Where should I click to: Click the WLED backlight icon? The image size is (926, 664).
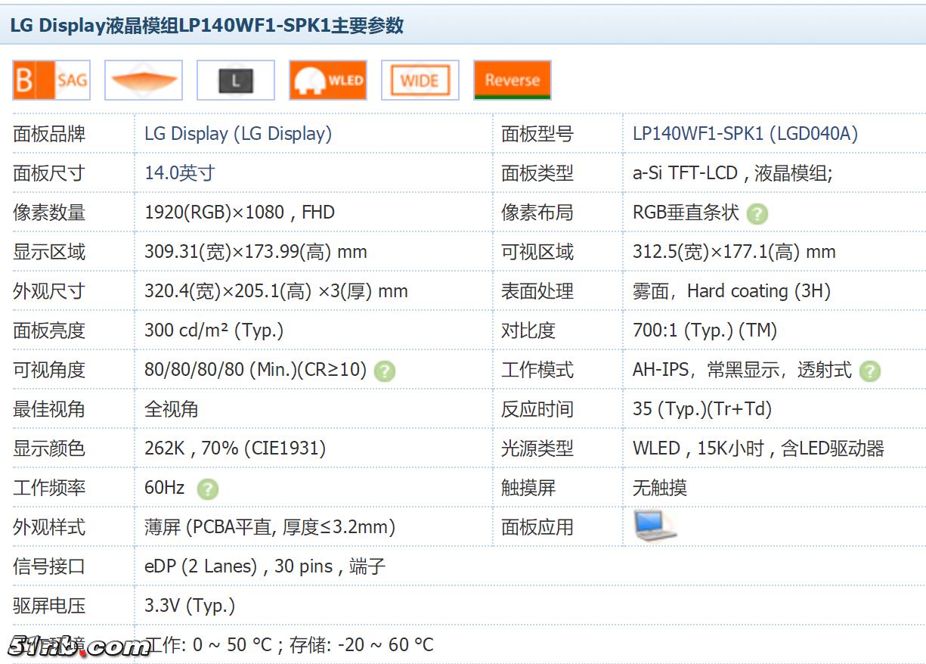(328, 80)
